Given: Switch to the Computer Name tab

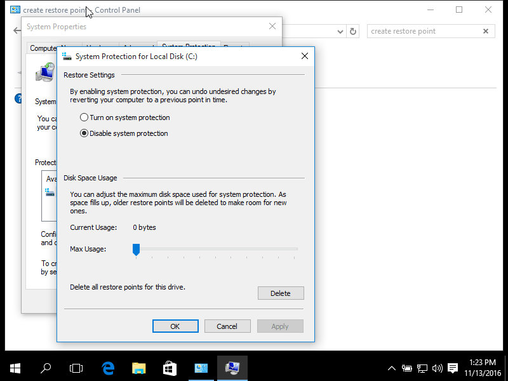Looking at the screenshot, I should (x=43, y=48).
